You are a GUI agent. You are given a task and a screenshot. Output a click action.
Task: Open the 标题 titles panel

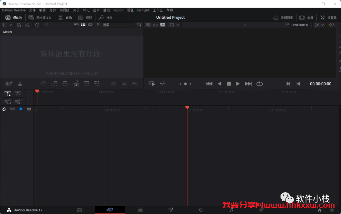point(85,18)
